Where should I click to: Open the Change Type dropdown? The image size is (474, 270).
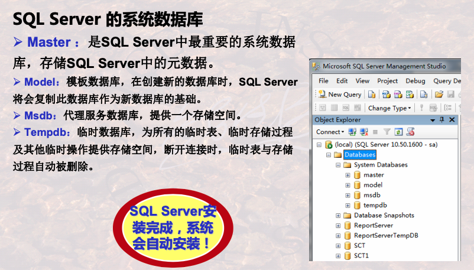[389, 108]
